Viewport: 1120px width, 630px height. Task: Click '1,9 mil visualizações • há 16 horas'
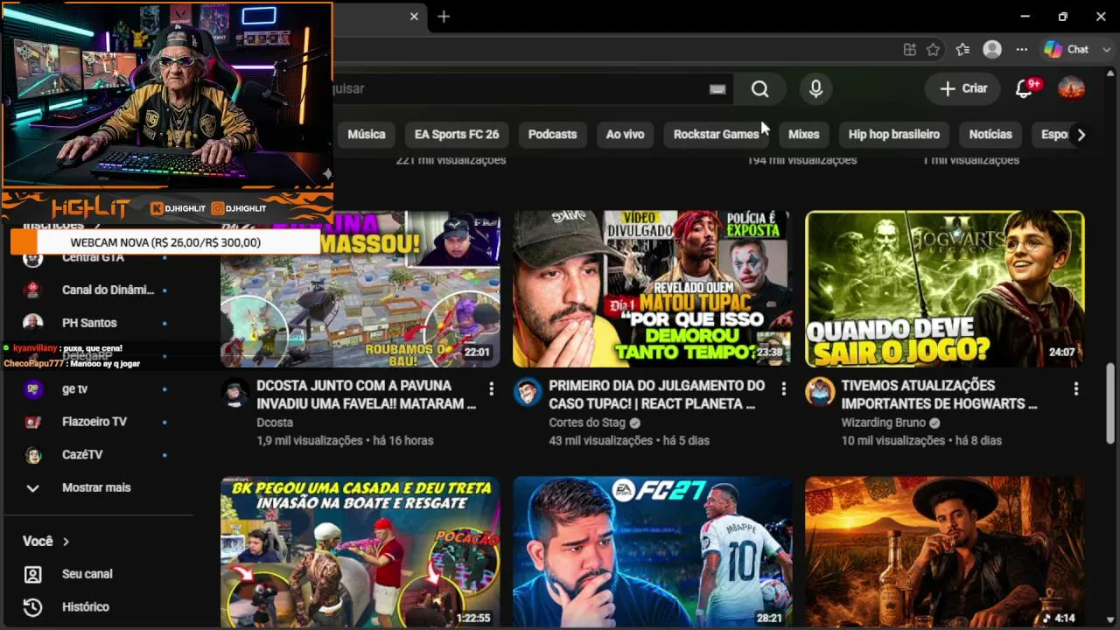click(345, 441)
